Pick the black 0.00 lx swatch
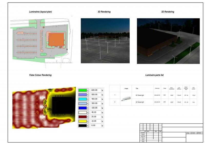The height and width of the screenshot is (144, 205). click(83, 126)
